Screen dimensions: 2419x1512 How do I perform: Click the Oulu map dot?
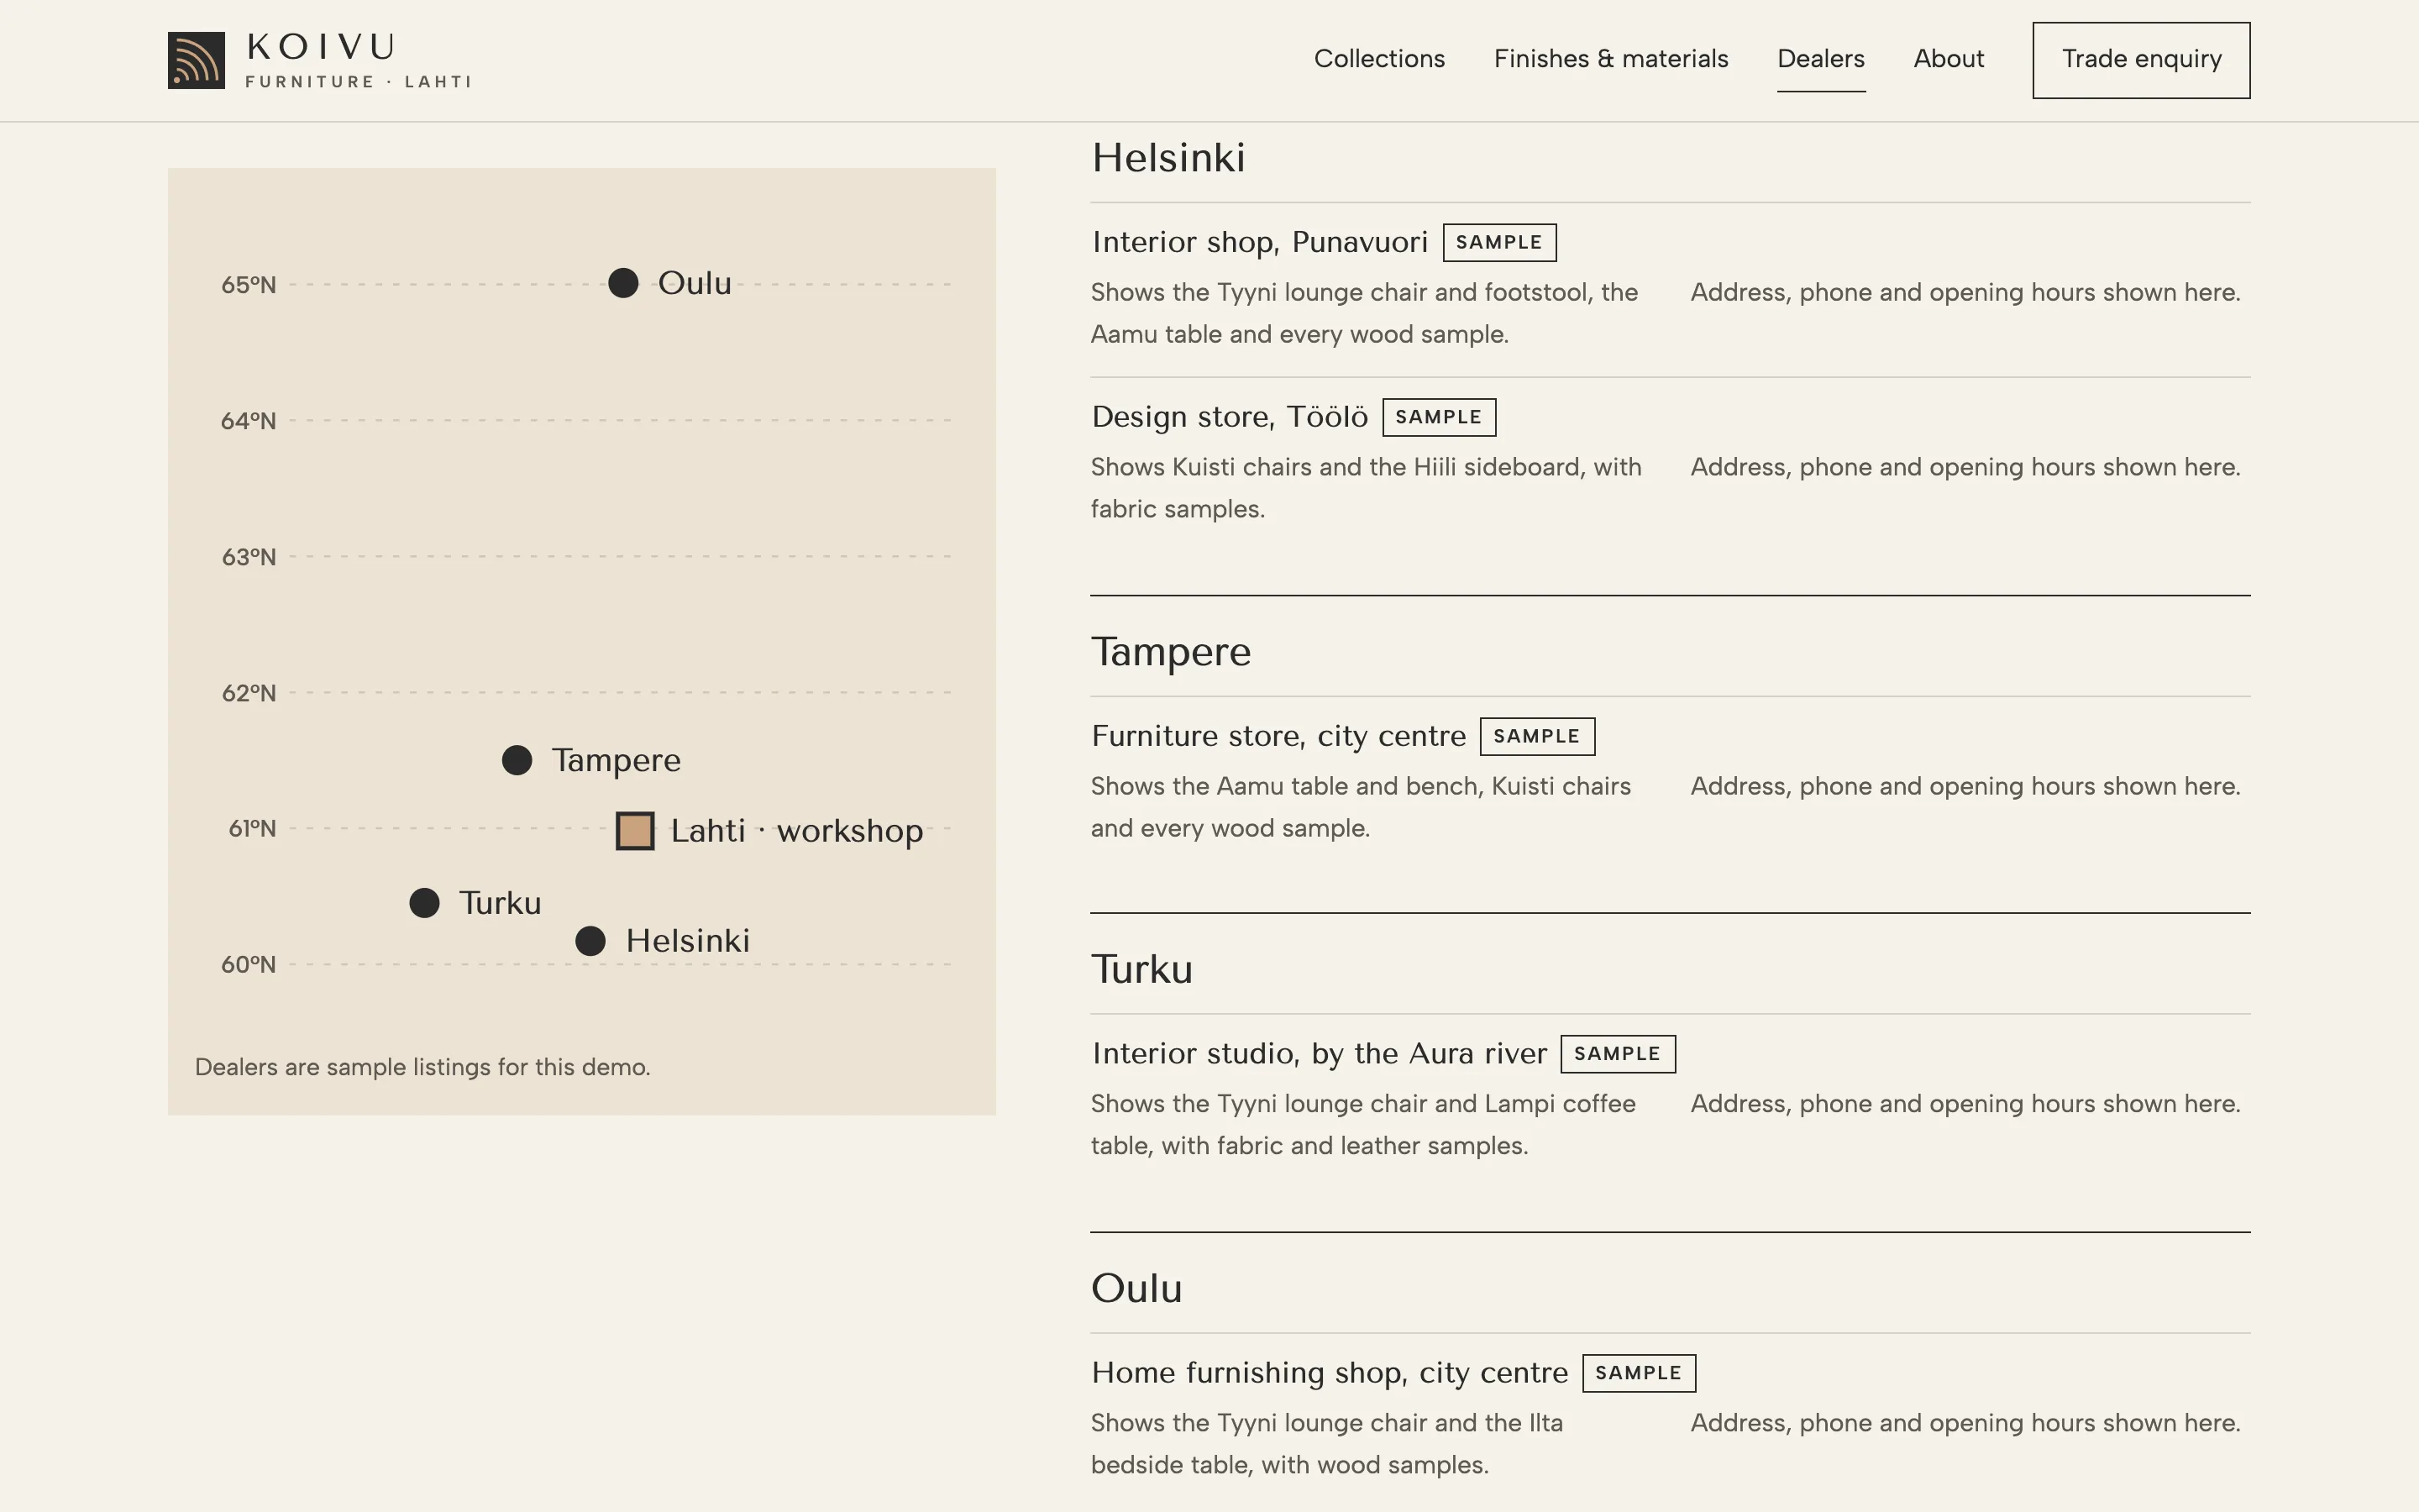click(622, 283)
